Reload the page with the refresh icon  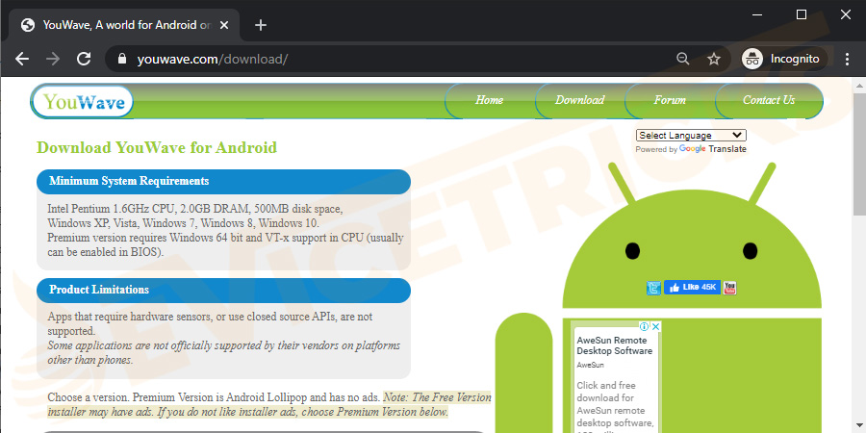pyautogui.click(x=84, y=59)
